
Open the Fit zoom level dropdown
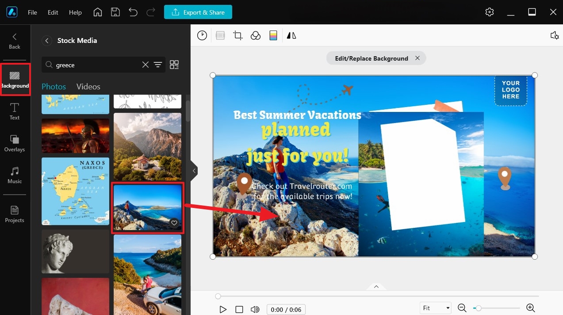[x=435, y=307]
